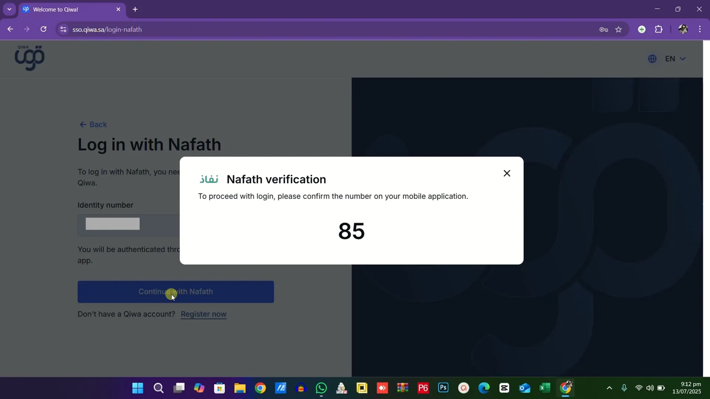Open CapCut from taskbar
The image size is (710, 399).
click(504, 388)
